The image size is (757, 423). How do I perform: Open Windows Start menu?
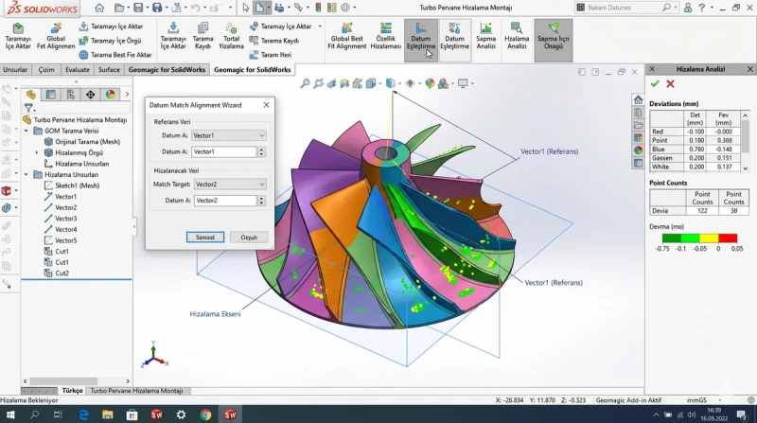point(9,414)
